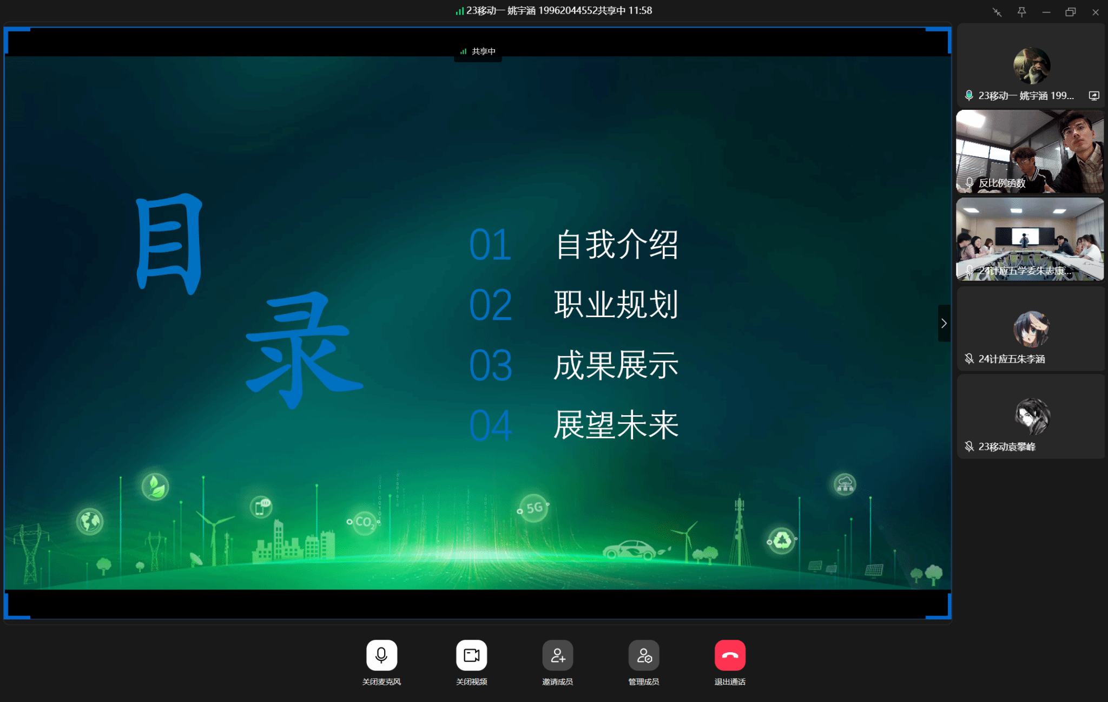This screenshot has width=1108, height=702.
Task: Click signal strength icon in title bar
Action: (459, 11)
